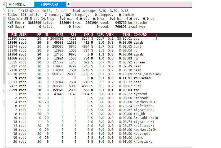Click load average value 8.10
The width and height of the screenshot is (221, 148).
pyautogui.click(x=103, y=11)
